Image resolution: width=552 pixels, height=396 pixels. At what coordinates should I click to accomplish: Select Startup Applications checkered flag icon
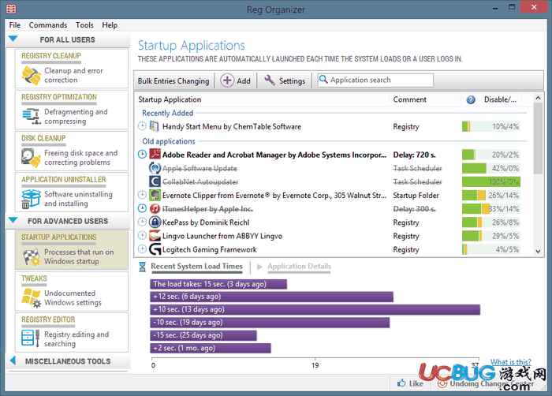32,257
